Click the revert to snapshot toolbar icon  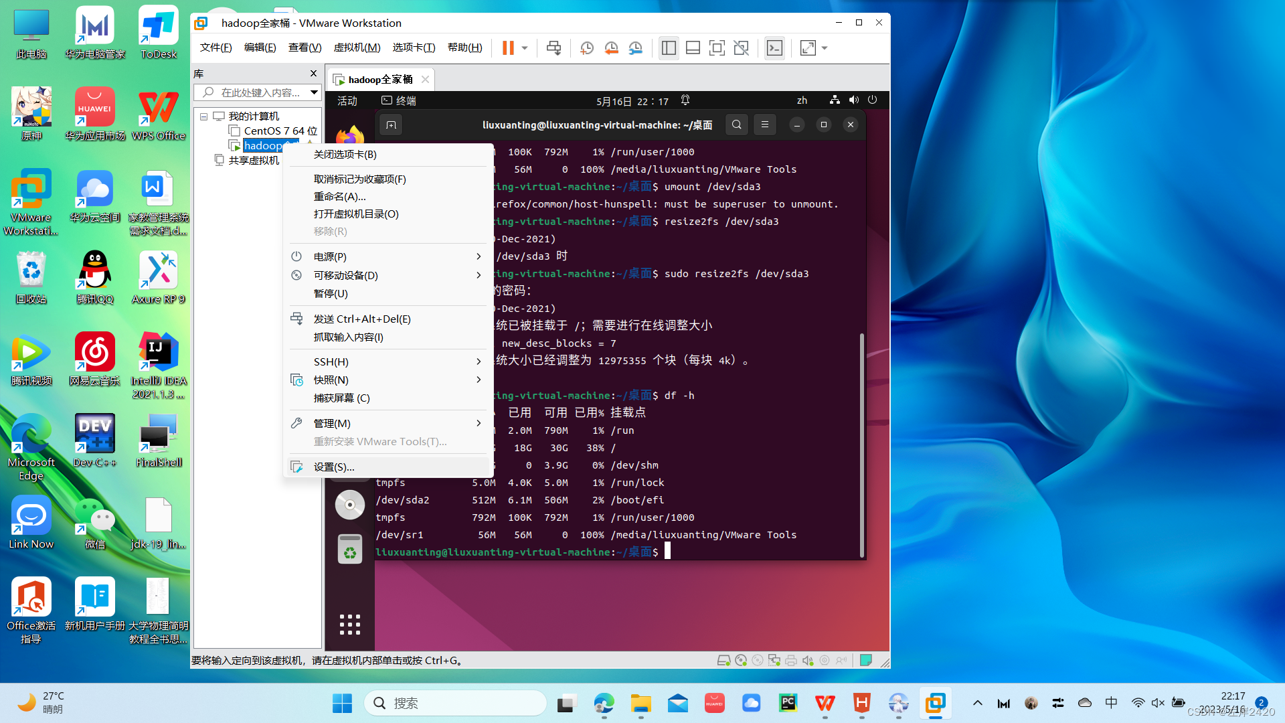click(x=611, y=48)
